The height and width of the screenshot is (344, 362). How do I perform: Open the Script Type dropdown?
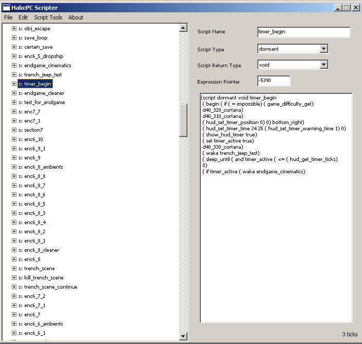tap(323, 49)
